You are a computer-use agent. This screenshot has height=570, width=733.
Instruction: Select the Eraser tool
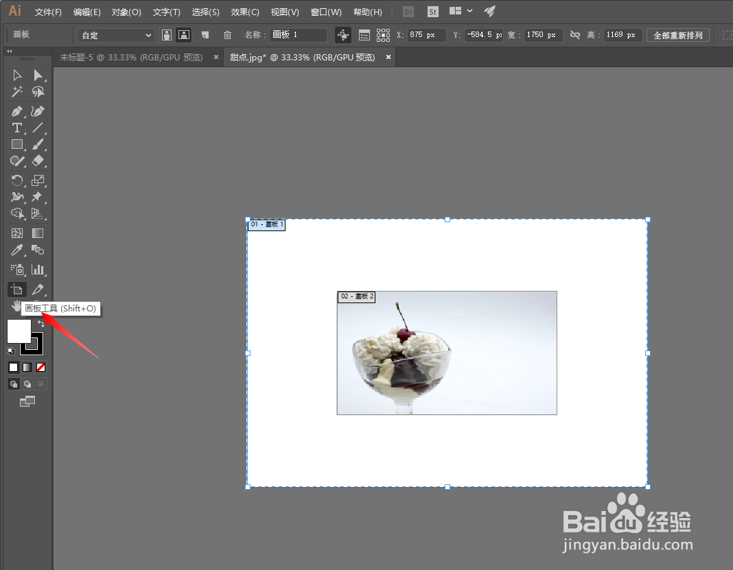tap(38, 161)
